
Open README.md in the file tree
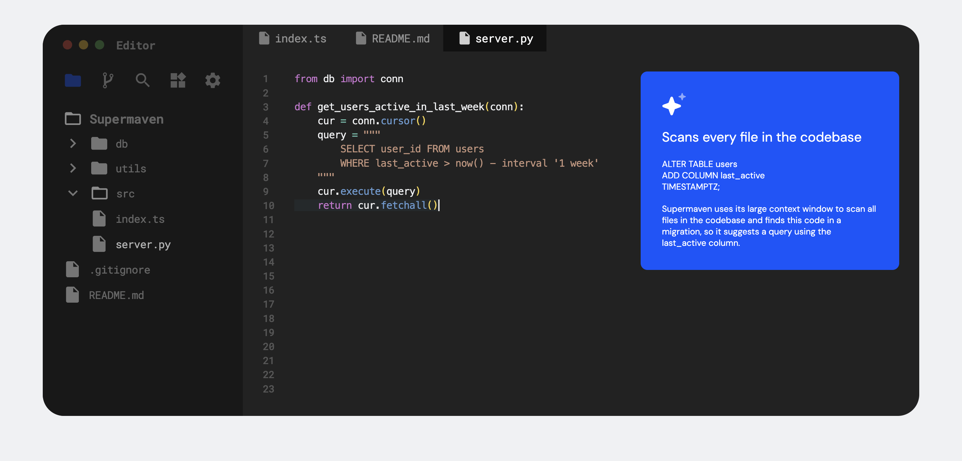click(x=116, y=295)
